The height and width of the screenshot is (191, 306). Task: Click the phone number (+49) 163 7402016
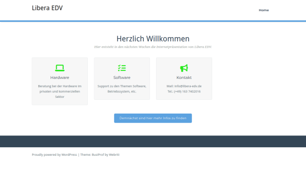[187, 91]
